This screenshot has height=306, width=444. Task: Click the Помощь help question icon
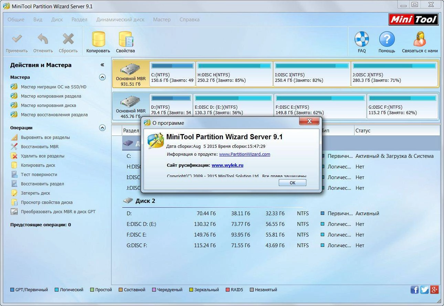(x=387, y=39)
